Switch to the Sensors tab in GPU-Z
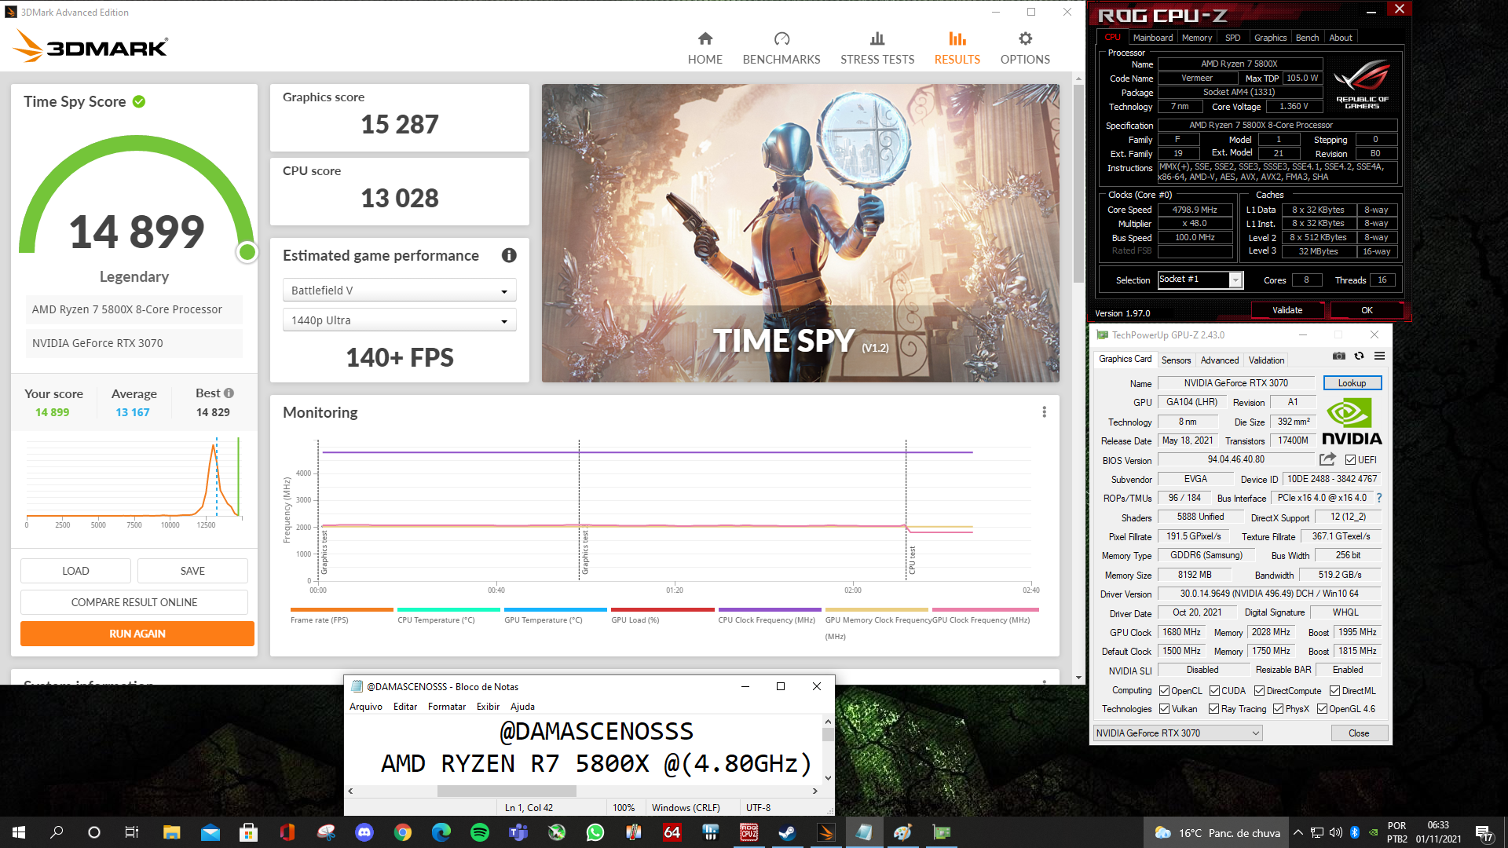Image resolution: width=1508 pixels, height=848 pixels. [x=1176, y=360]
